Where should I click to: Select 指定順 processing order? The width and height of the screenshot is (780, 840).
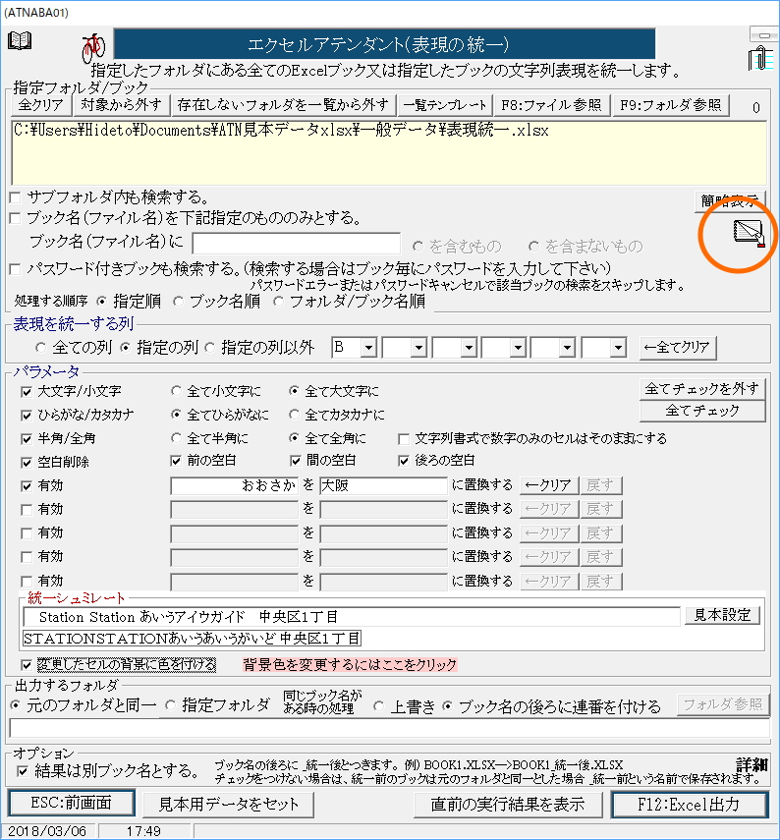click(x=101, y=302)
